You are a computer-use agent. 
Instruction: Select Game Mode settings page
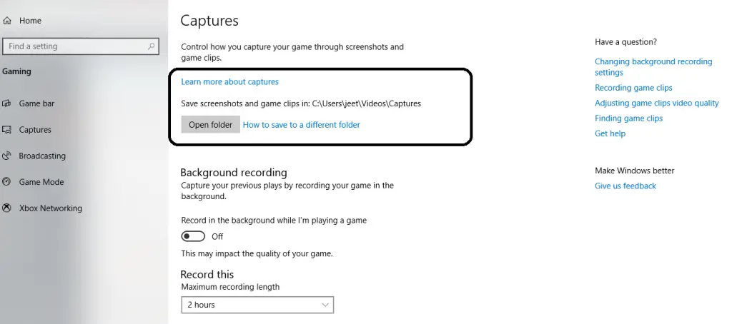pyautogui.click(x=41, y=182)
